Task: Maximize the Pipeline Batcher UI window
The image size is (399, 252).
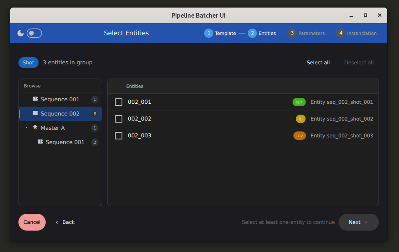Action: [365, 15]
